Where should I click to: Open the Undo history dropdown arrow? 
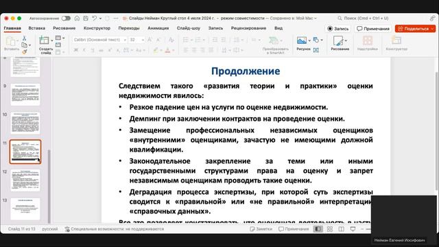[x=100, y=19]
